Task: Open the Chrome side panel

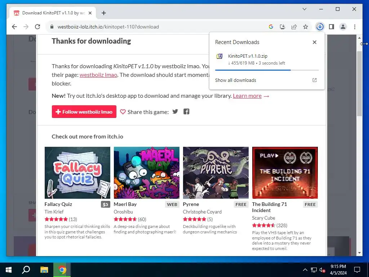Action: click(x=332, y=27)
